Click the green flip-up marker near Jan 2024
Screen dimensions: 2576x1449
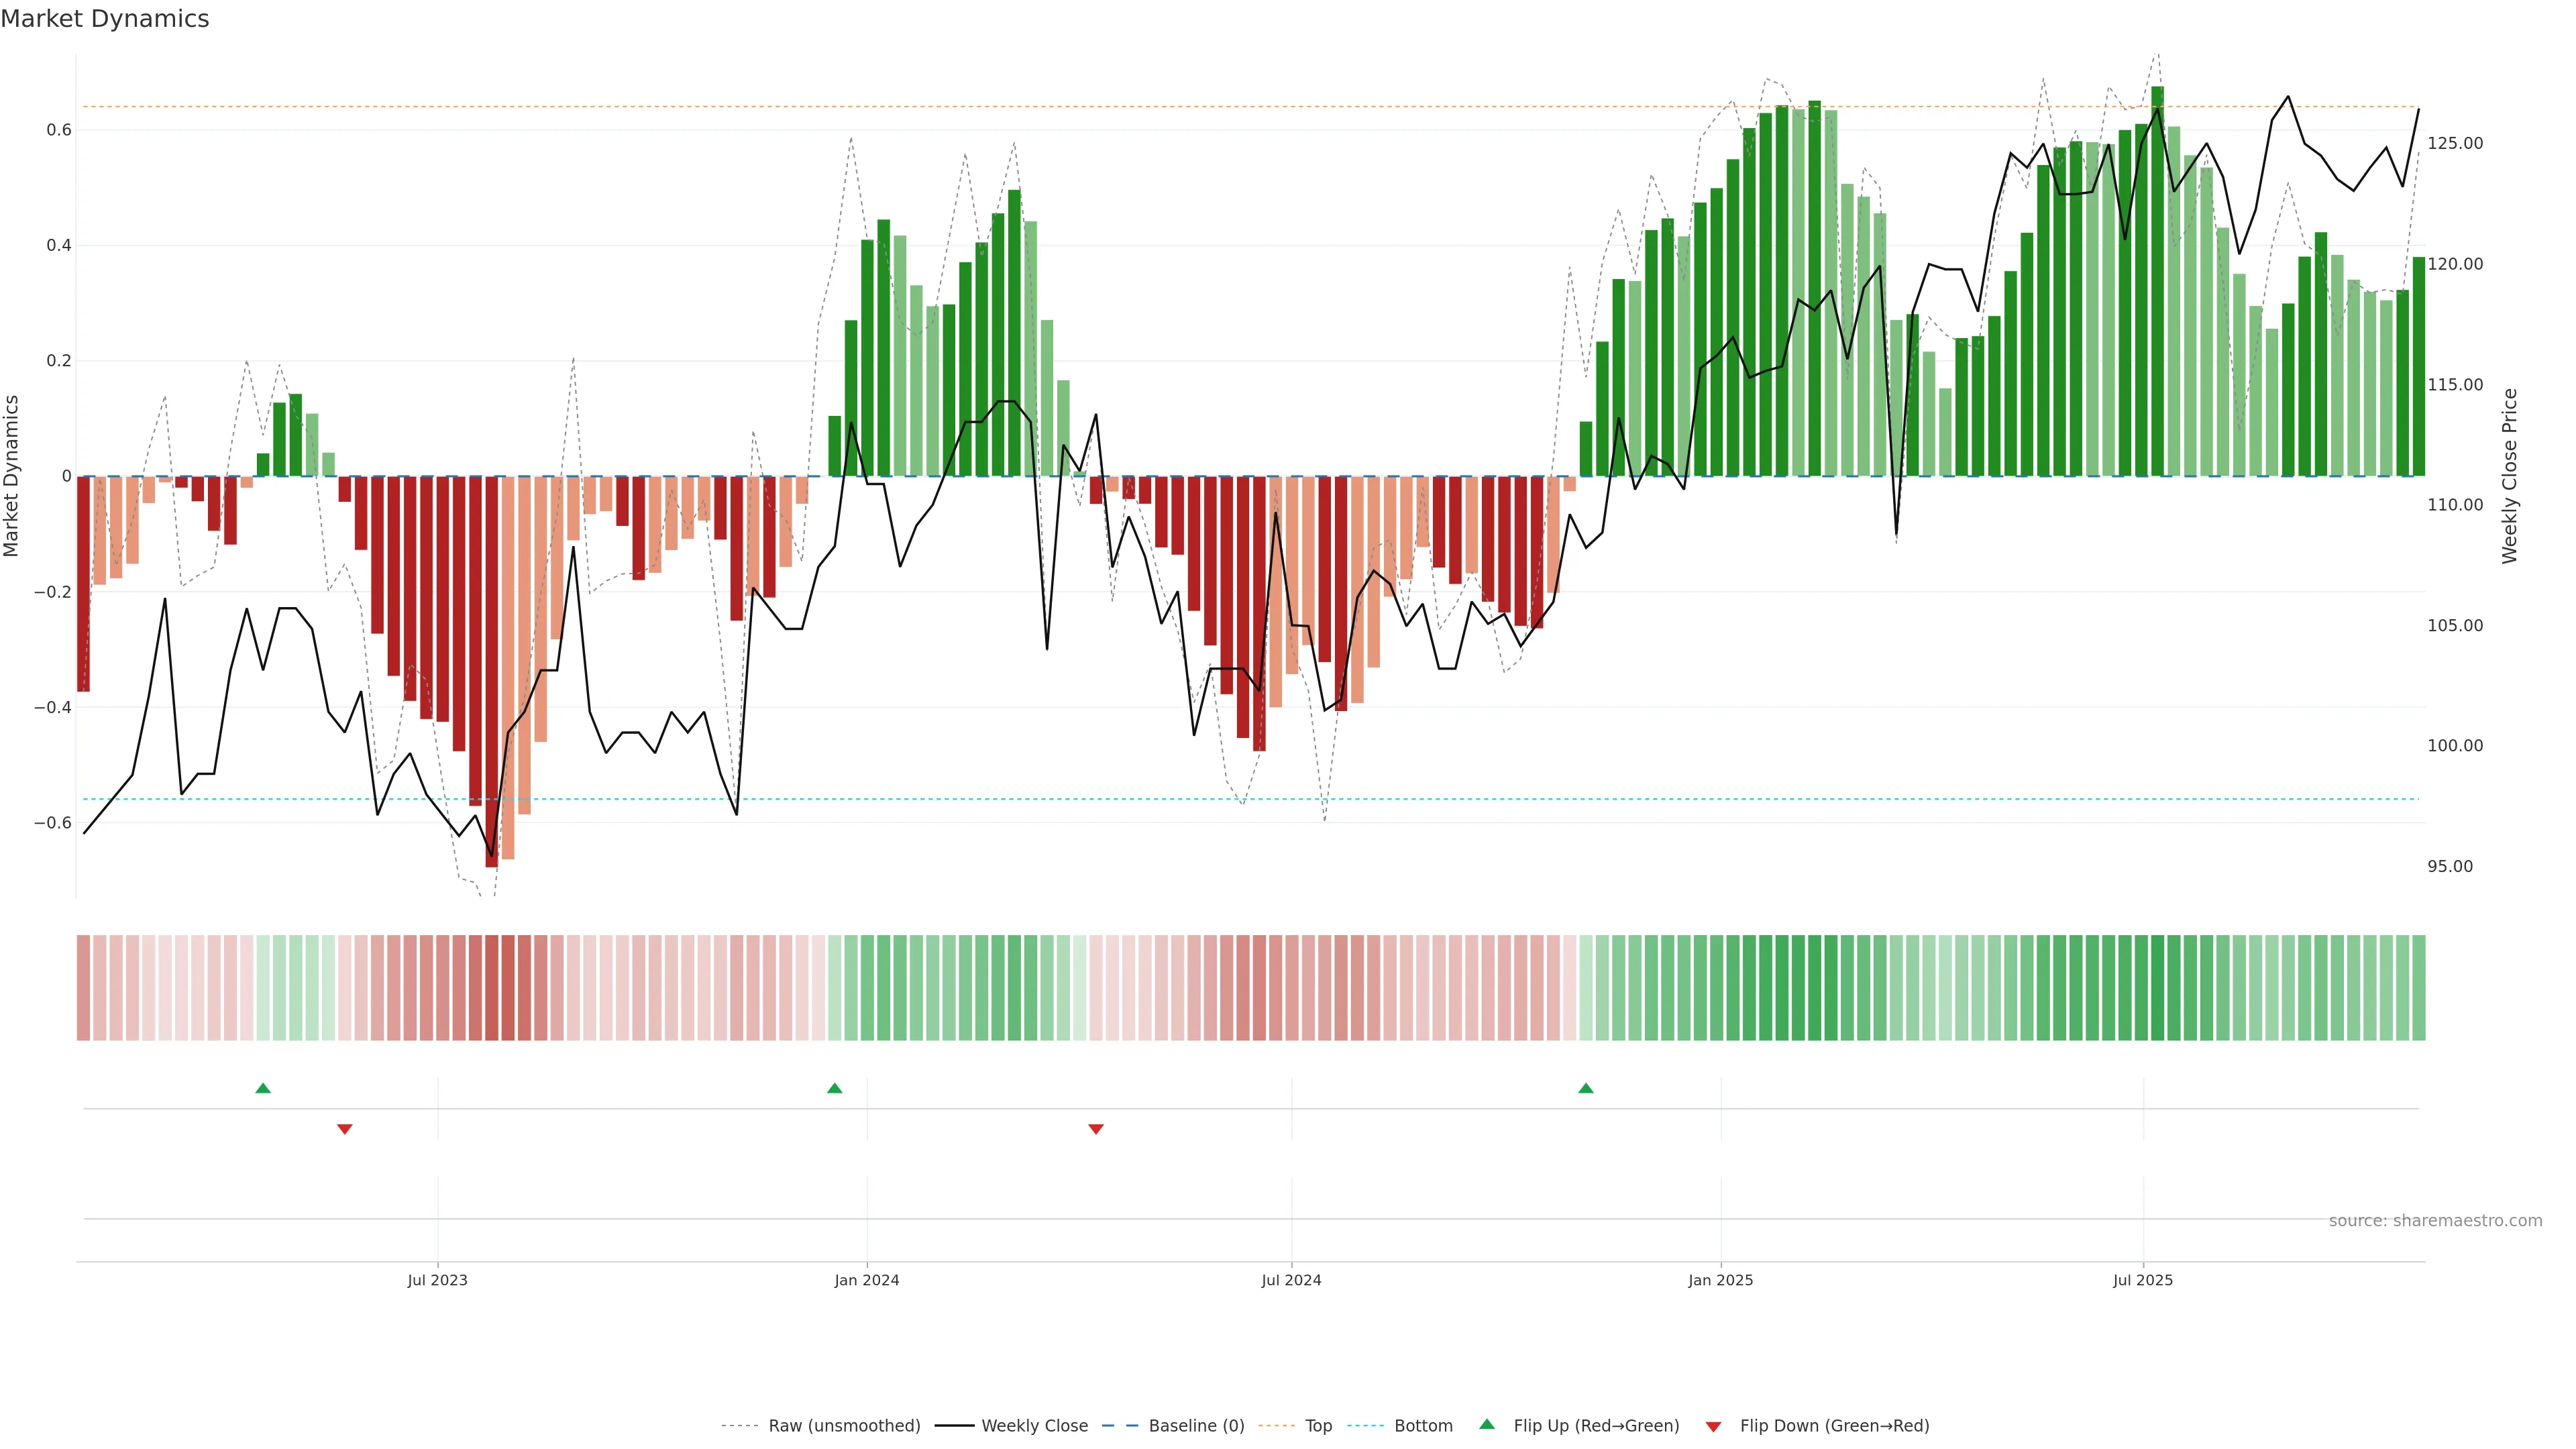pyautogui.click(x=835, y=1088)
